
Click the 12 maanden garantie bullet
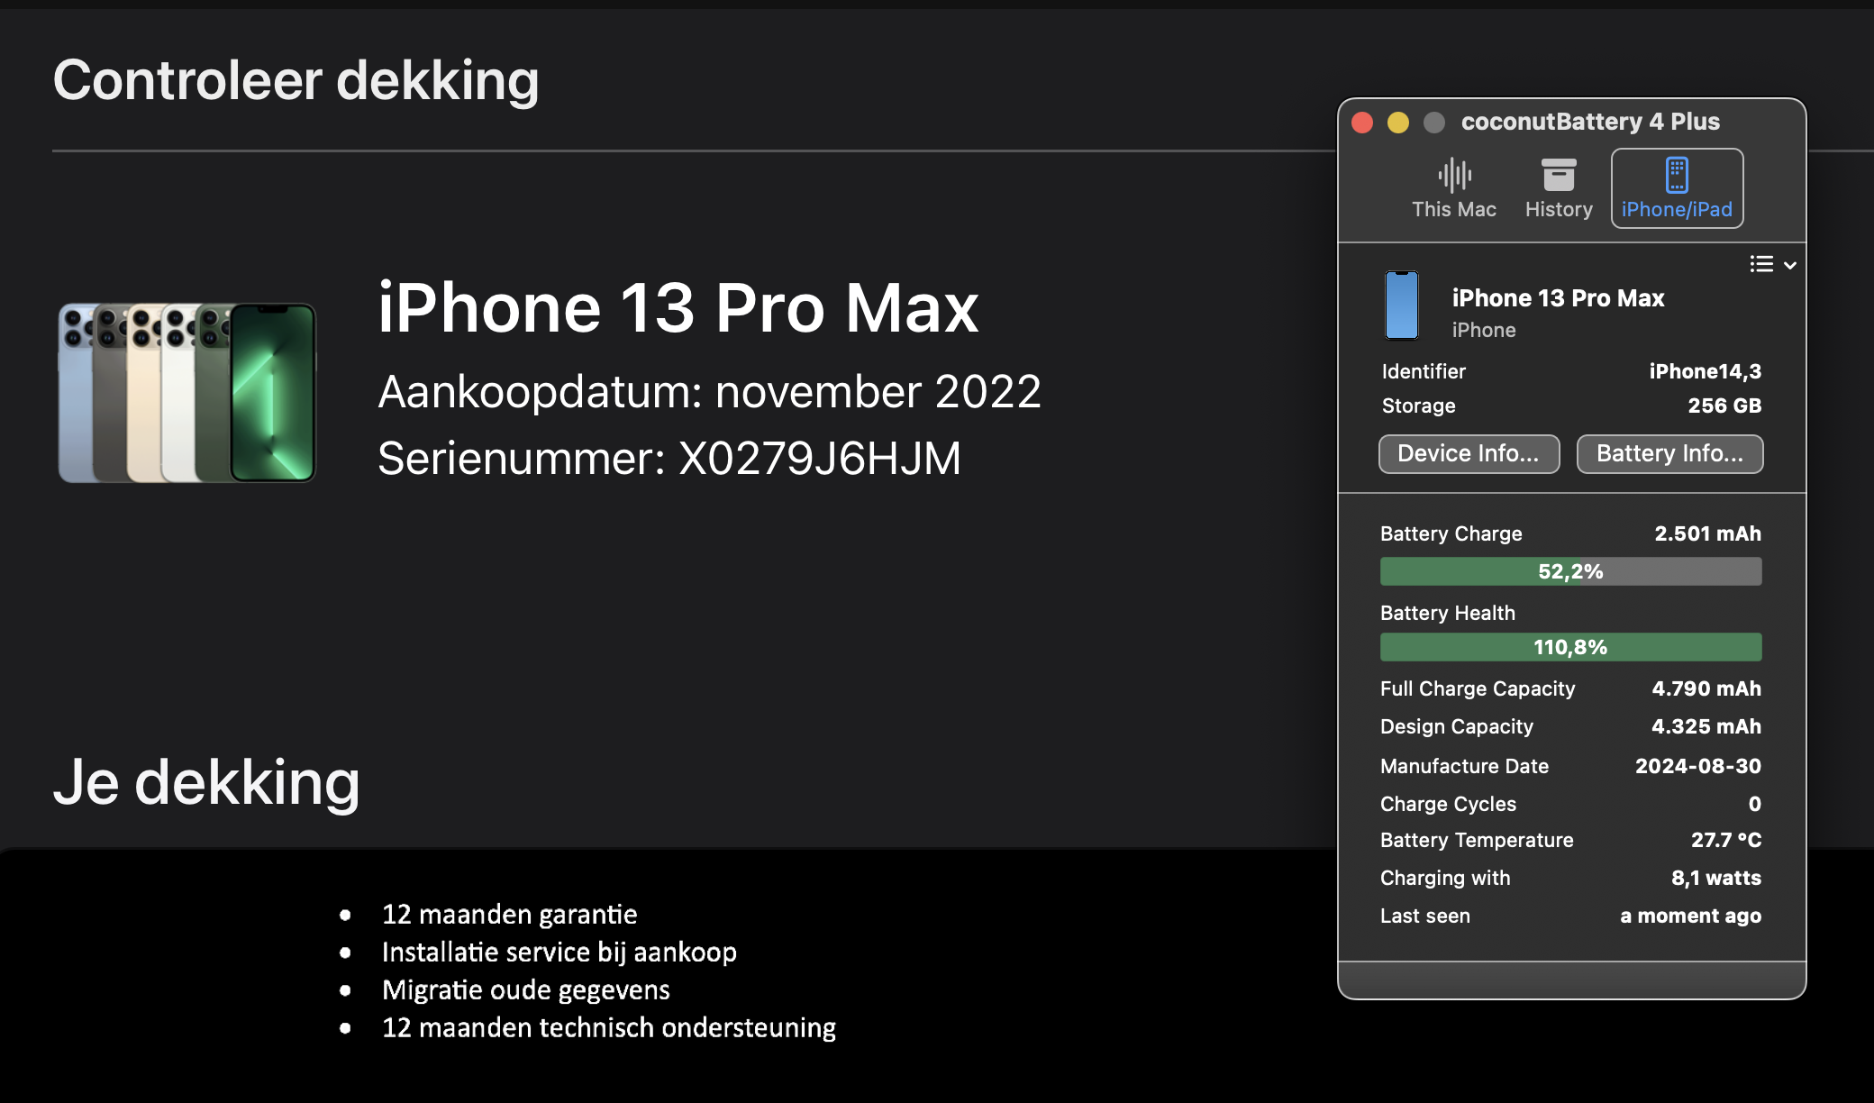pyautogui.click(x=509, y=914)
